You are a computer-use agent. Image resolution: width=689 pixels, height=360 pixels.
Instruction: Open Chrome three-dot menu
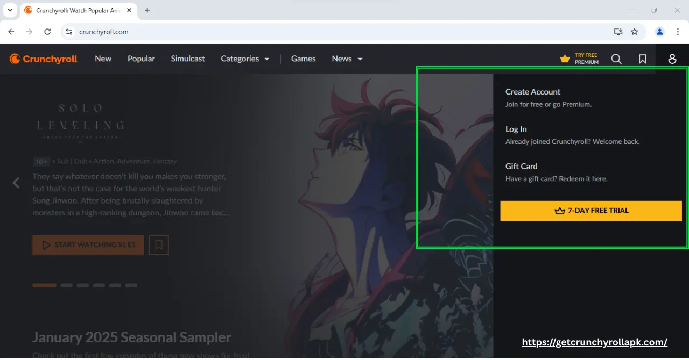tap(678, 32)
